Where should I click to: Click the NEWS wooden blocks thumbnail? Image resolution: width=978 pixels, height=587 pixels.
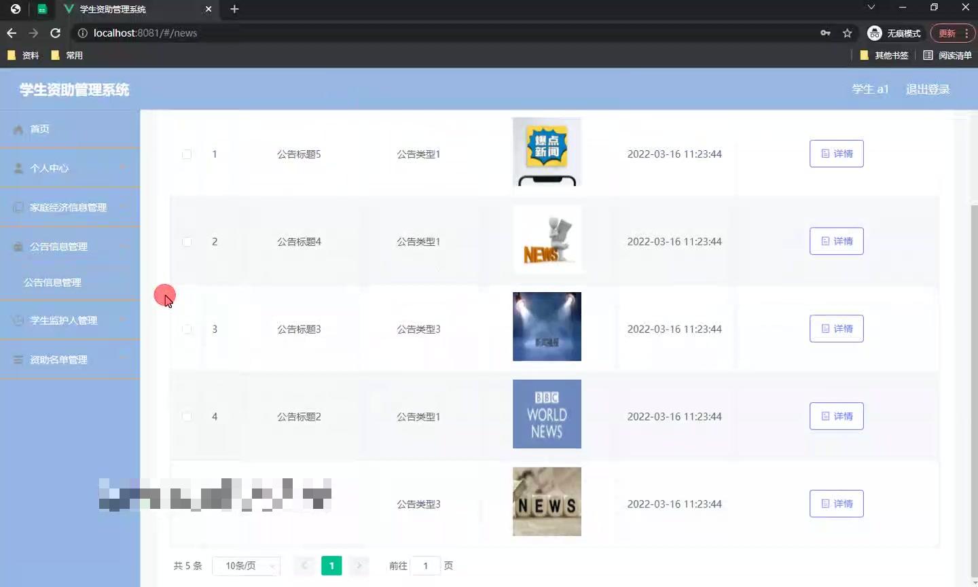(547, 501)
